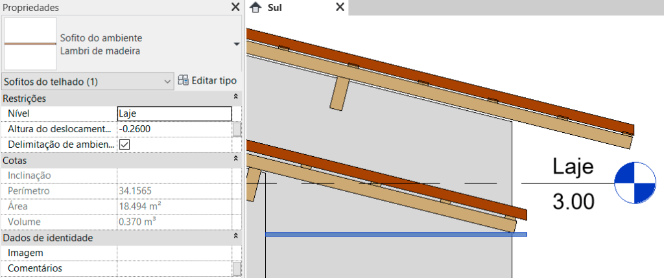Open the type selector dropdown arrow
Viewport: 664px width, 278px height.
pos(236,44)
